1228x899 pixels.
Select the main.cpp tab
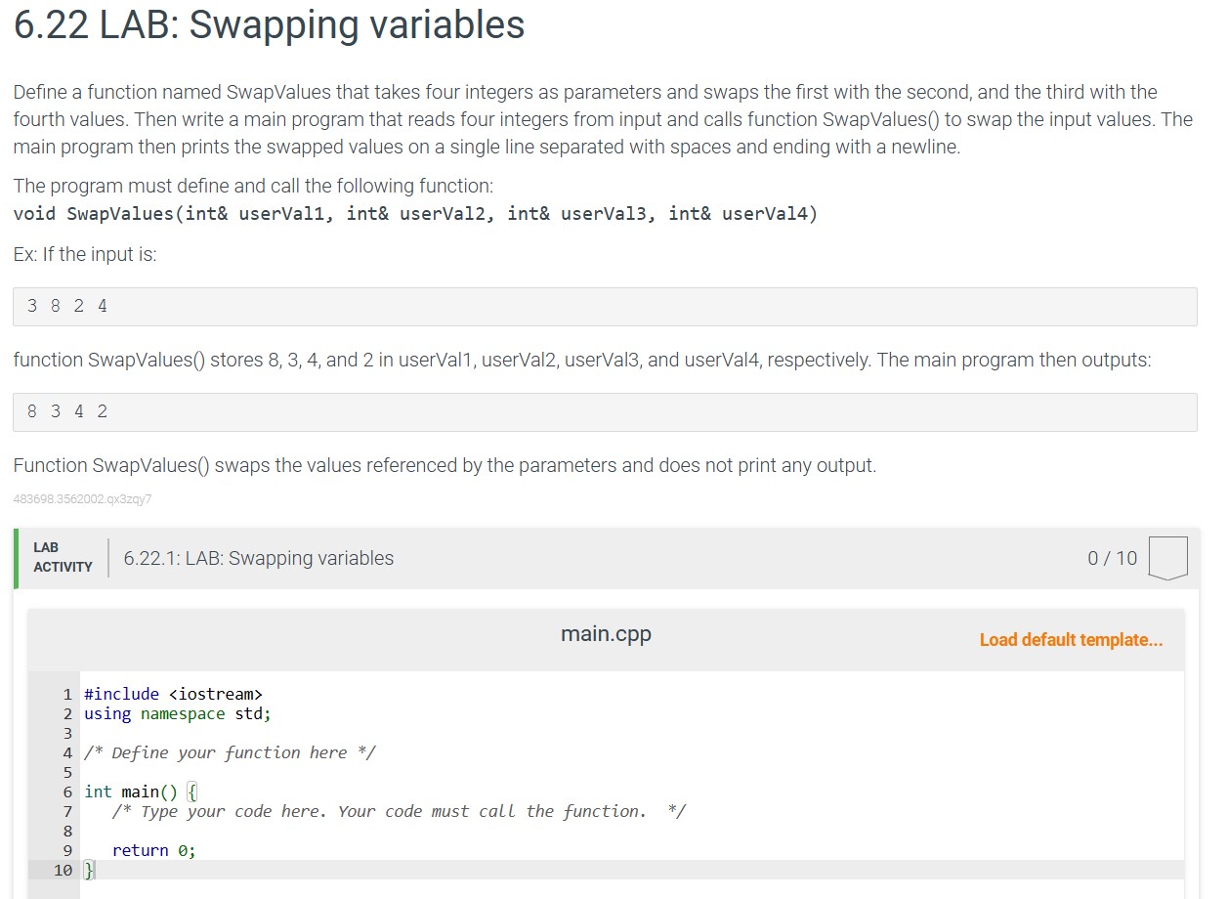click(x=605, y=633)
